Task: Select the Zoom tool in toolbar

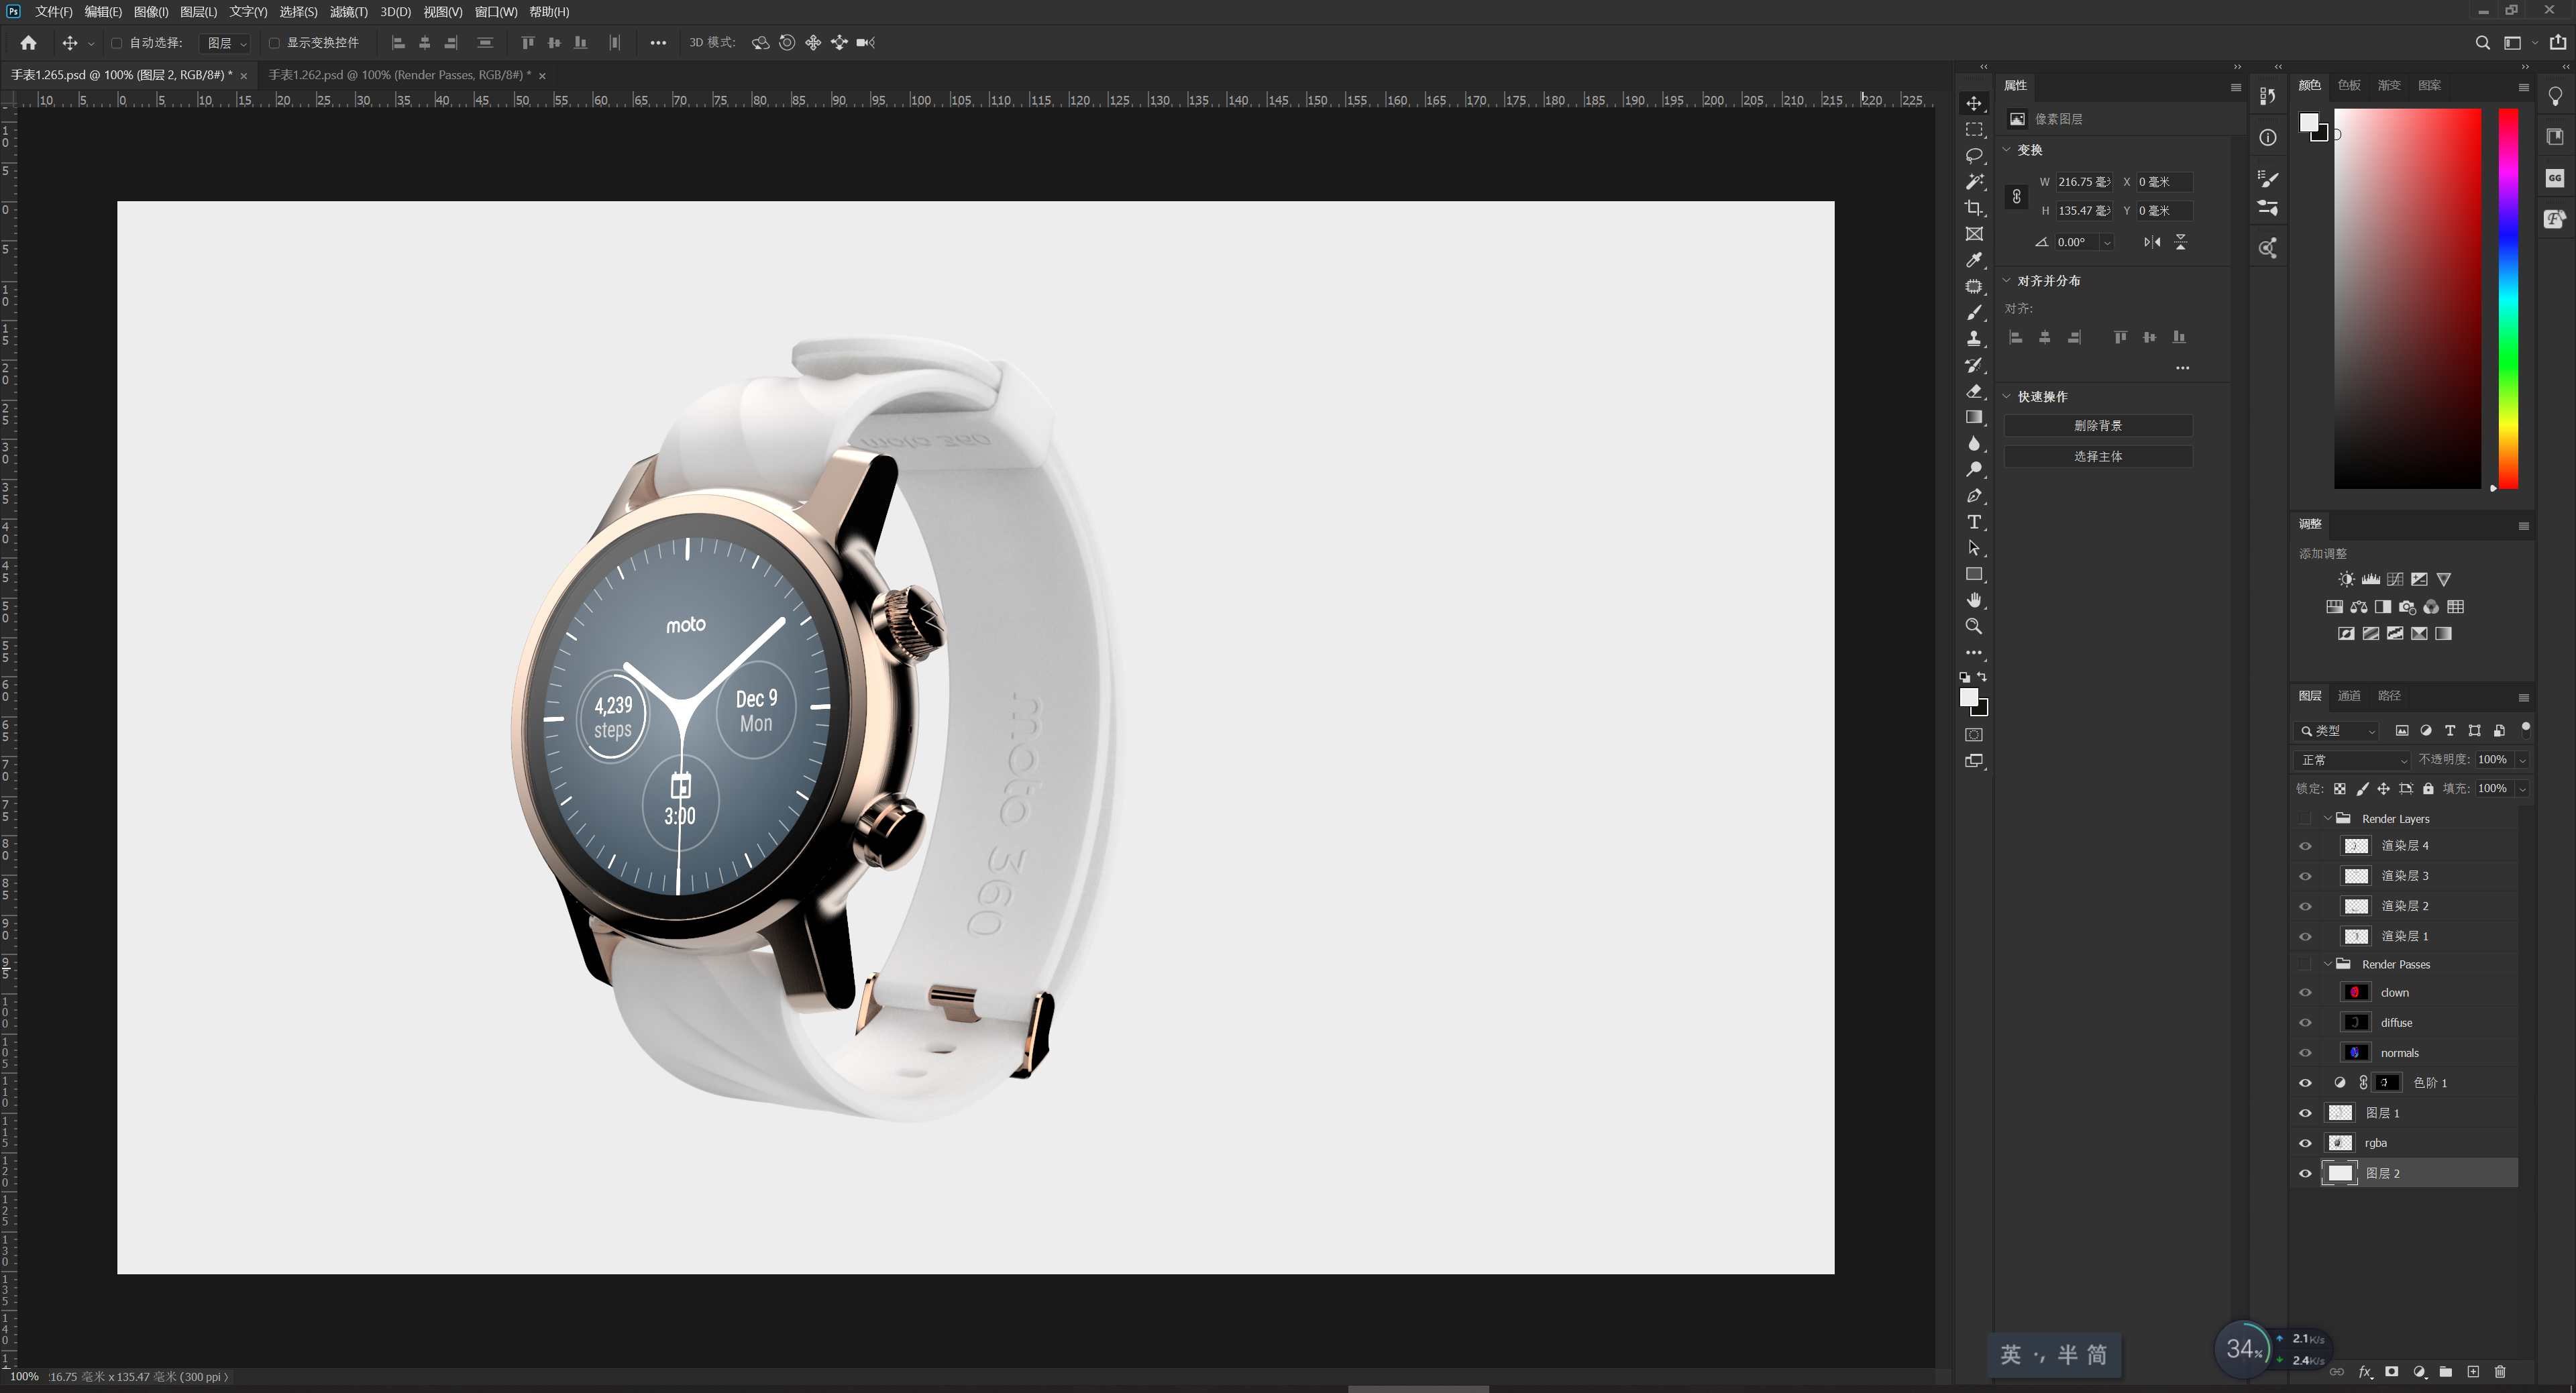Action: pyautogui.click(x=1973, y=627)
